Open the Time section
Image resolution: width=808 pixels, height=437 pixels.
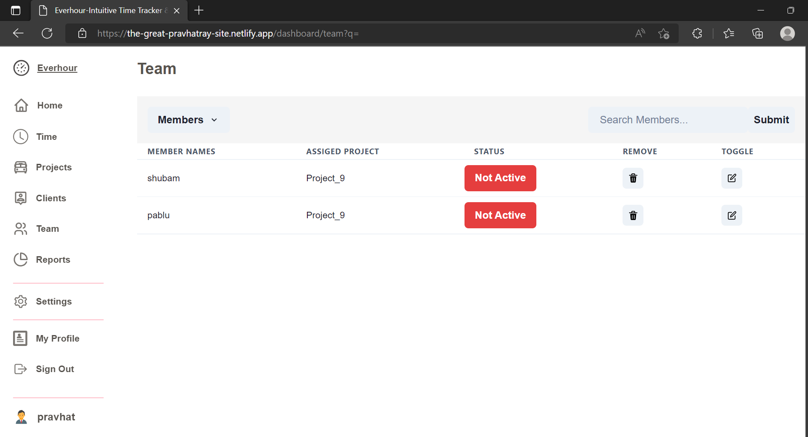coord(47,137)
